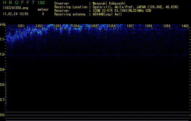The height and width of the screenshot is (121, 191).
Task: Click the 1356 time marker
Action: 112,26
